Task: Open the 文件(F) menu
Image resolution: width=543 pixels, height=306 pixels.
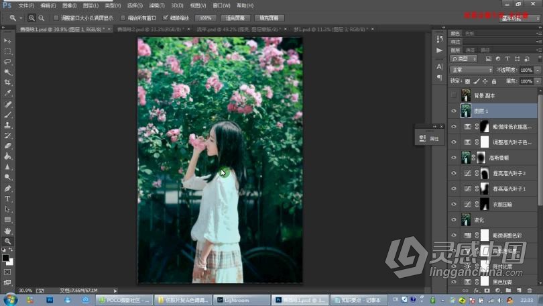Action: pos(26,5)
